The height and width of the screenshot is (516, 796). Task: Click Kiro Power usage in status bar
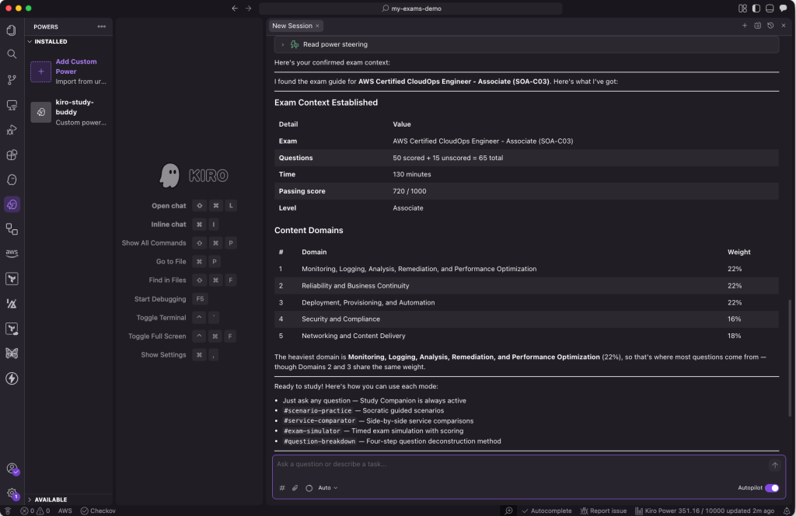point(704,511)
